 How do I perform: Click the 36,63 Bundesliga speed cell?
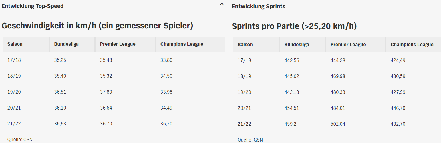(60, 124)
